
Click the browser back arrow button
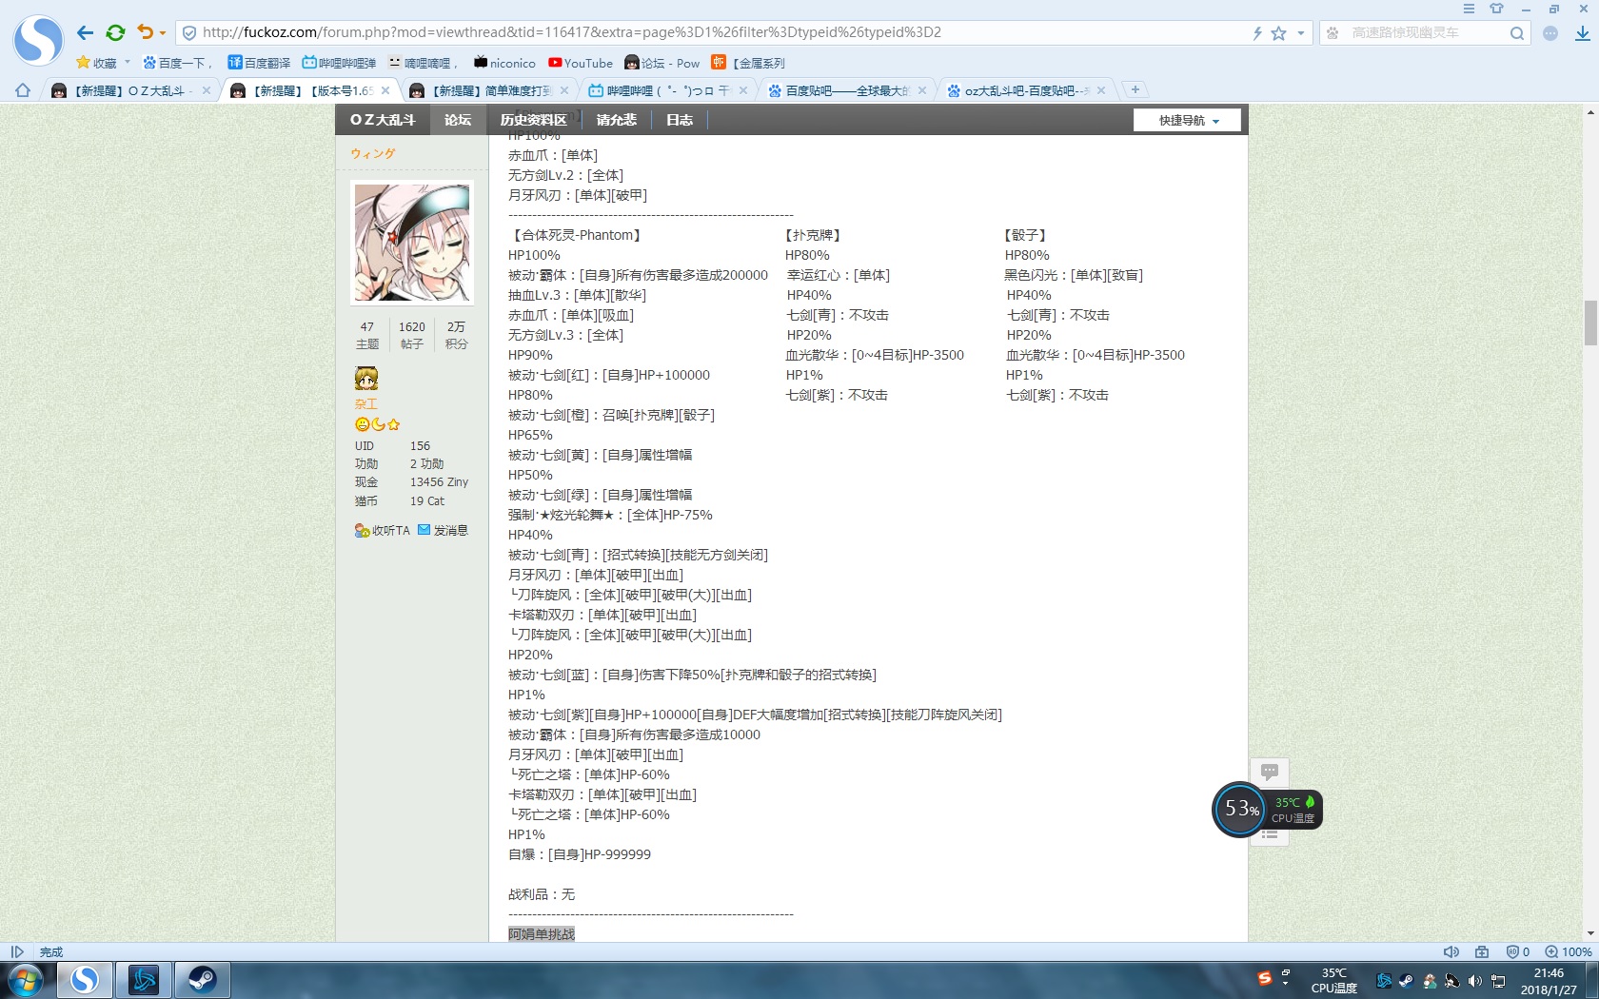85,32
